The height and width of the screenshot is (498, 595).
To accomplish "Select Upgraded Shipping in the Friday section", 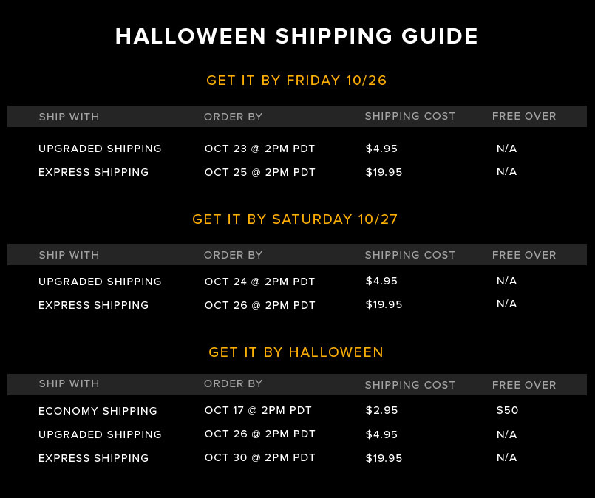I will [x=100, y=149].
